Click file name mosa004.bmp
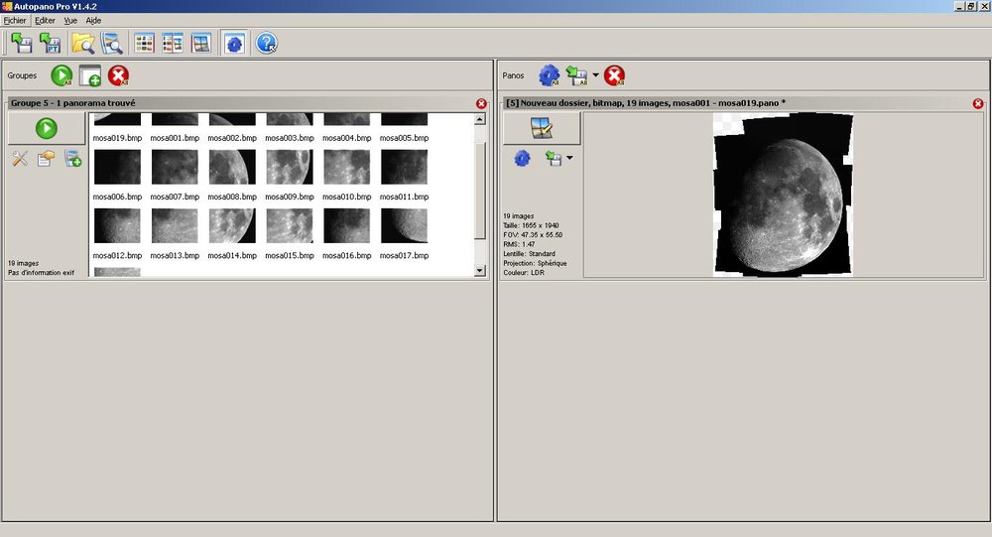 pos(346,138)
